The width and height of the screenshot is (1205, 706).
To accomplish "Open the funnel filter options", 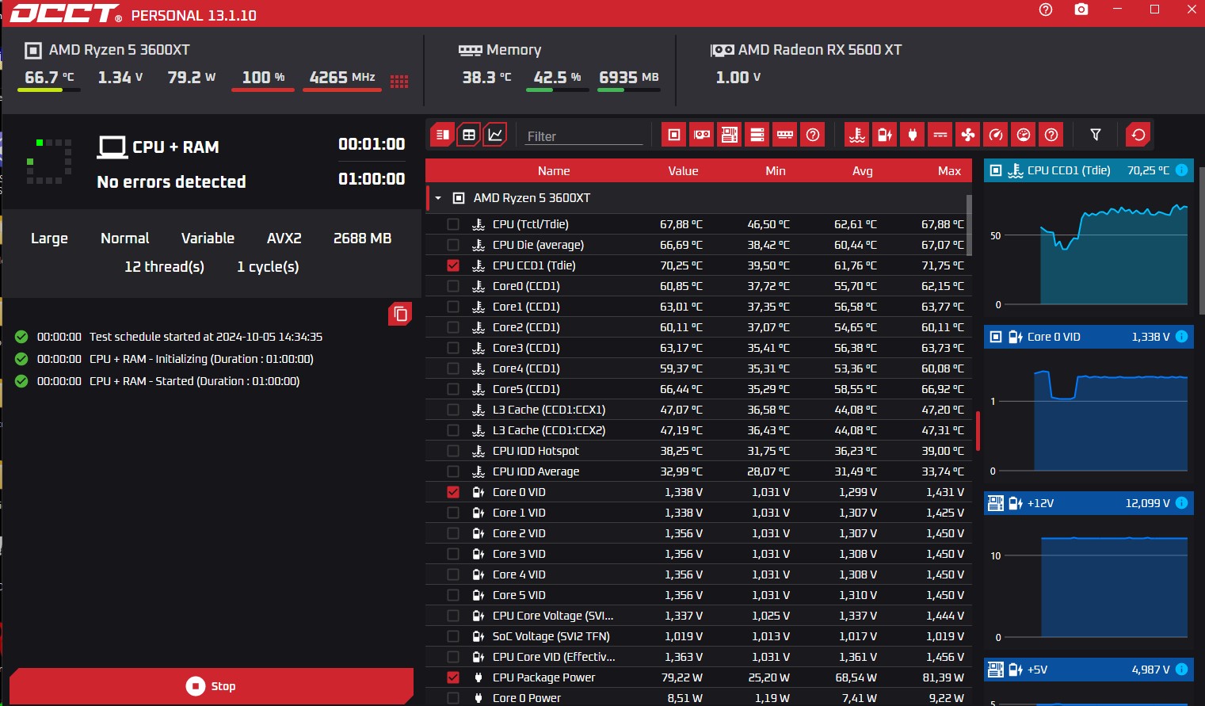I will (x=1096, y=135).
